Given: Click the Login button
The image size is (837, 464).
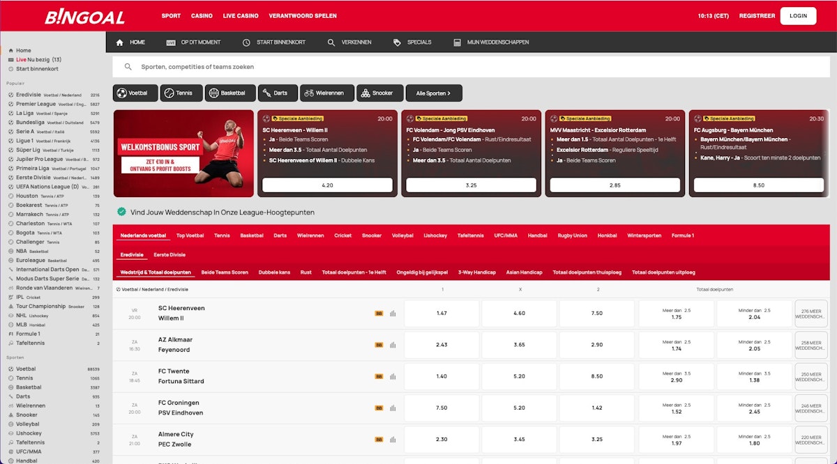Looking at the screenshot, I should click(x=798, y=16).
